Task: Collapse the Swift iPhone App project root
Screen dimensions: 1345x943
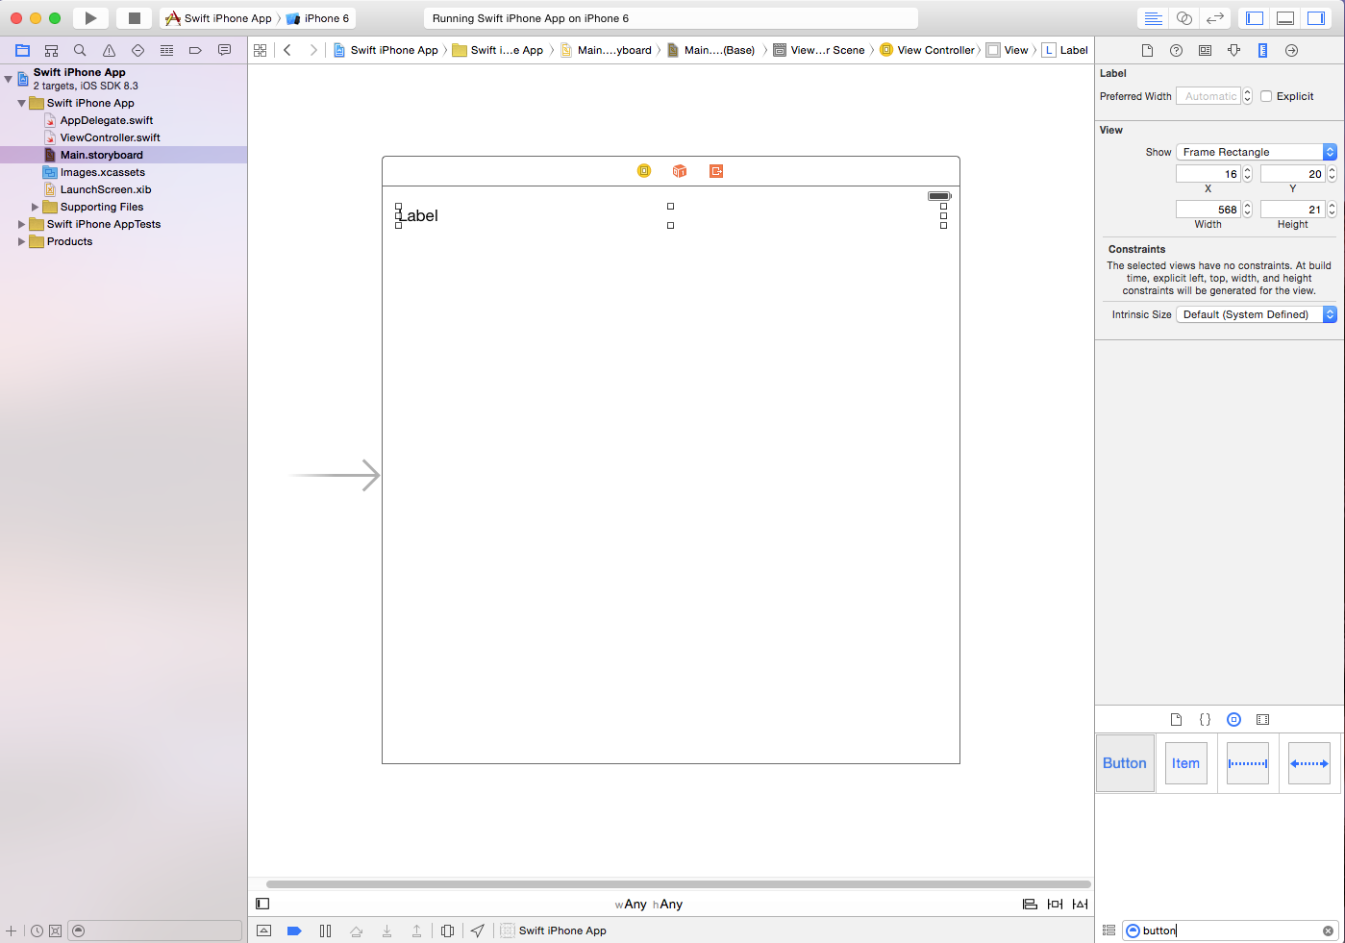Action: click(9, 79)
